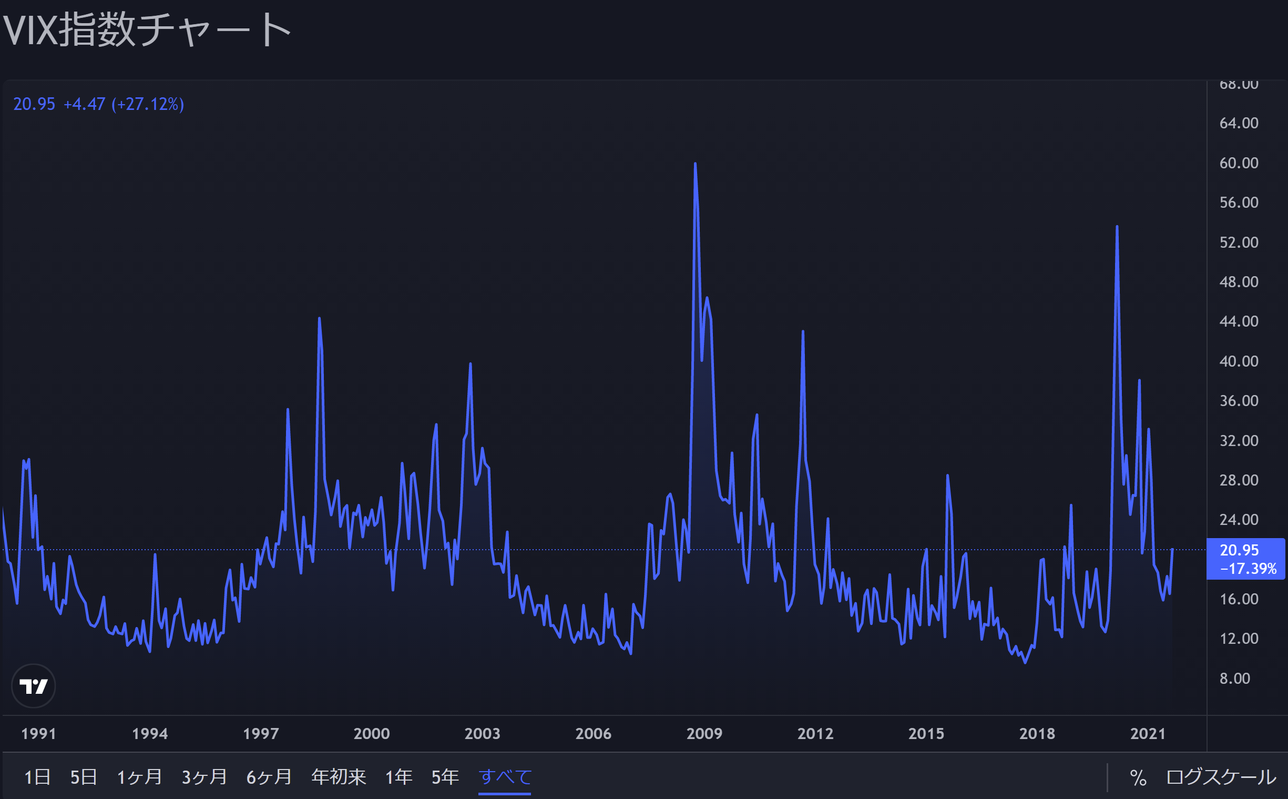Select the すべて range tab

(505, 777)
